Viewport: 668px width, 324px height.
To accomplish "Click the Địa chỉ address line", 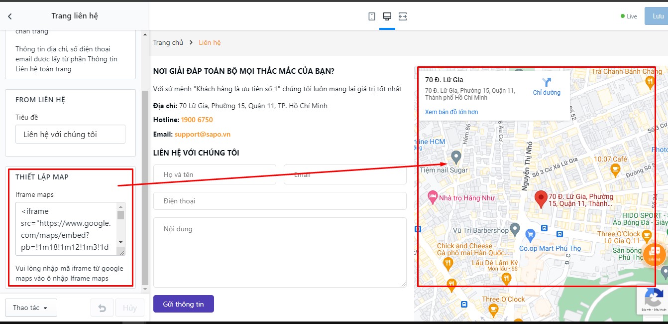I will [x=240, y=106].
